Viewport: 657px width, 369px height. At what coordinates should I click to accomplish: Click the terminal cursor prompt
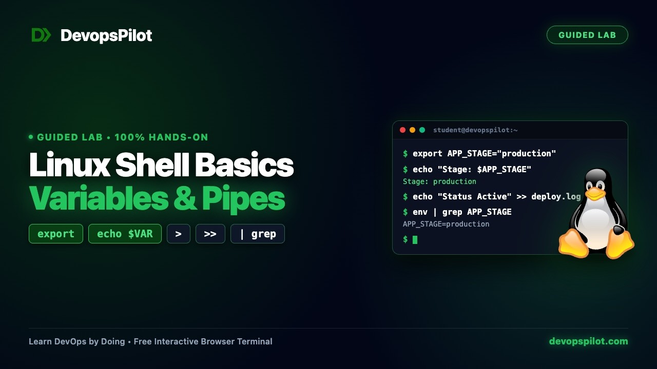click(410, 239)
